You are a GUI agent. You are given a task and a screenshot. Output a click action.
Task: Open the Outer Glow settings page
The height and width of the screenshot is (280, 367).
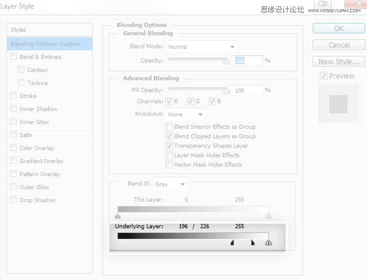(34, 187)
